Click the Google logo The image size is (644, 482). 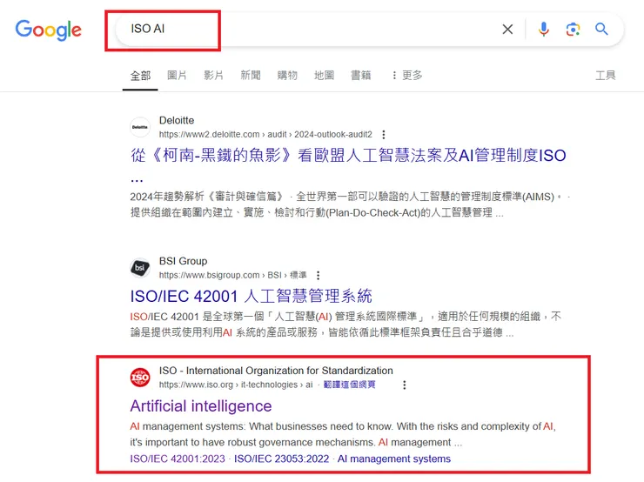(49, 30)
